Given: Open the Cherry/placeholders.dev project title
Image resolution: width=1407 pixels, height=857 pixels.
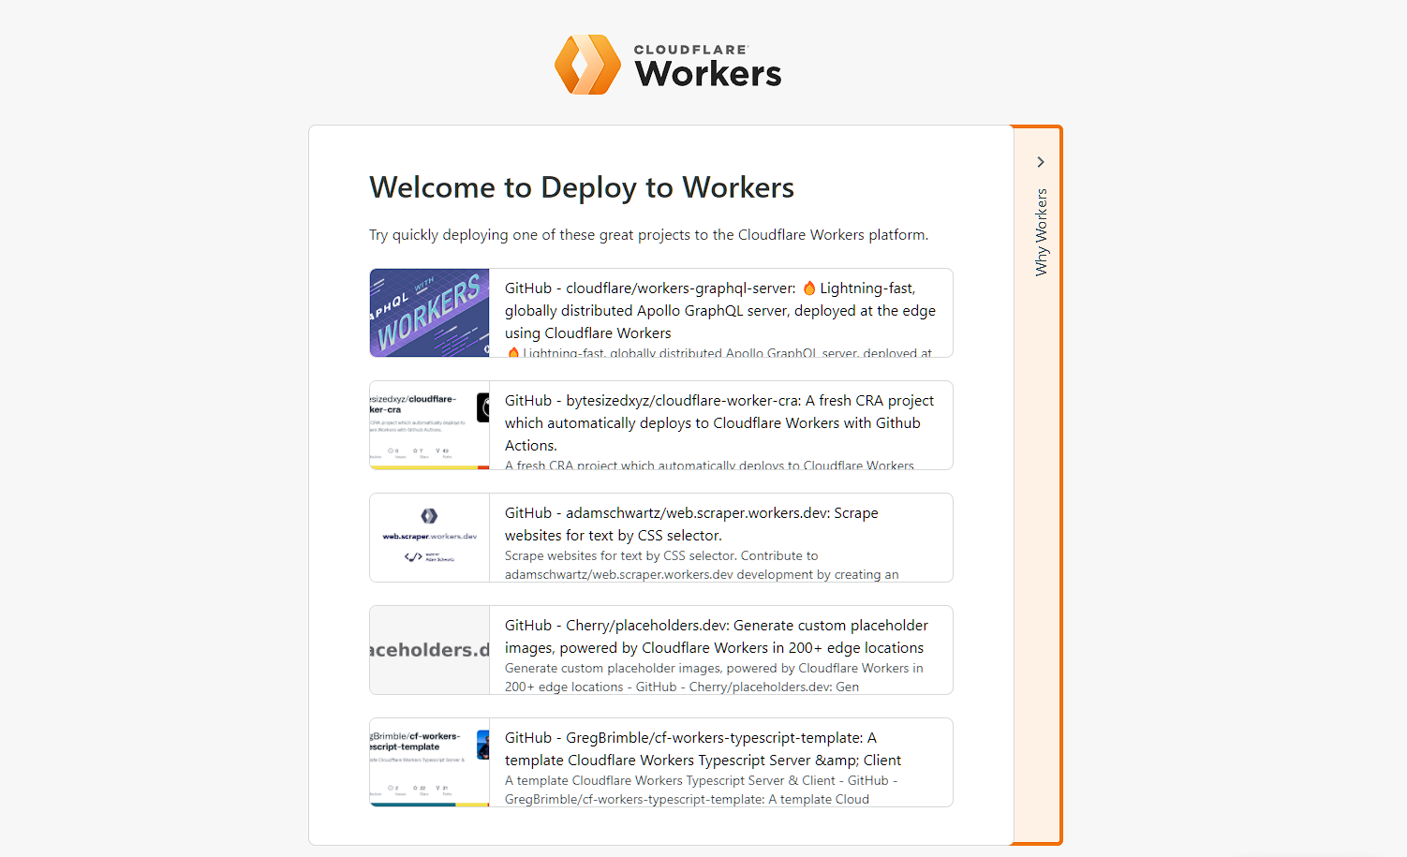Looking at the screenshot, I should point(717,636).
